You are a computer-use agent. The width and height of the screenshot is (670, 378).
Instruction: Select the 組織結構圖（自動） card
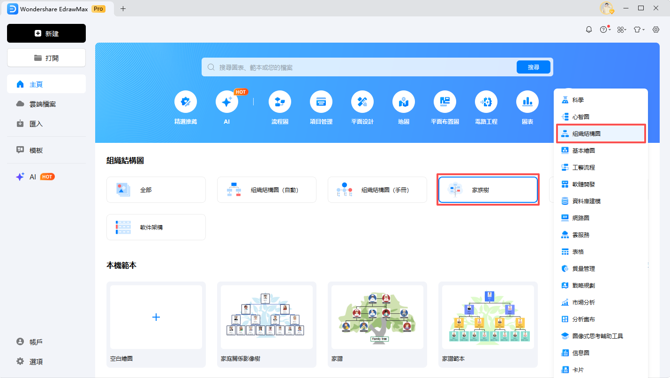click(266, 190)
